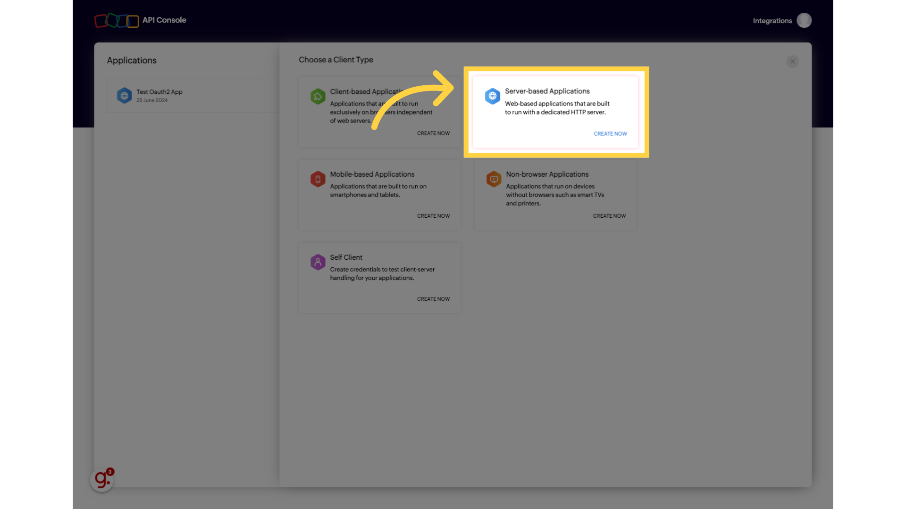Screen dimensions: 906x509
Task: Open the user avatar profile menu
Action: (804, 20)
